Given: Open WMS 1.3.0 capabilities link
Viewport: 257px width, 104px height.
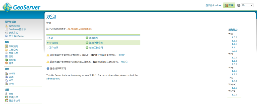Looking at the screenshot, I should (234, 74).
